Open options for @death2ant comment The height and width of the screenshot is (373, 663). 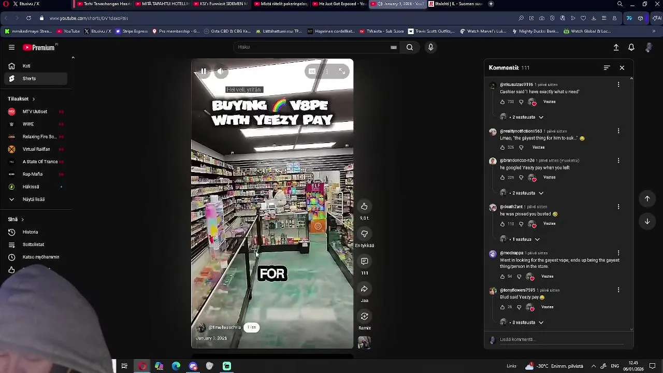click(618, 207)
